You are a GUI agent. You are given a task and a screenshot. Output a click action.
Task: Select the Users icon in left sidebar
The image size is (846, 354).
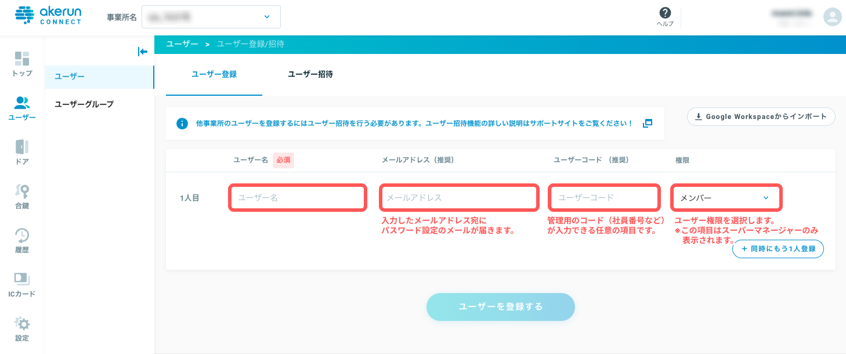[x=22, y=103]
